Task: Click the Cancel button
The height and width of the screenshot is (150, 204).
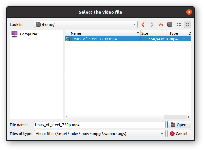Action: 179,134
